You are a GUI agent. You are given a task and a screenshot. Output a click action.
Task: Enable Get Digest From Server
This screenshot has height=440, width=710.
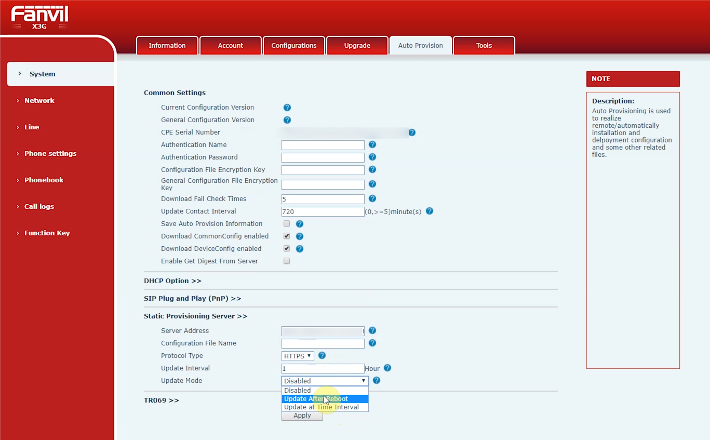tap(286, 261)
